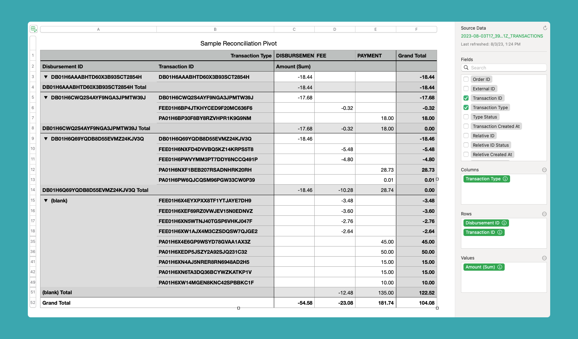The image size is (578, 339).
Task: Collapse group DB01H6CWQ2S4AYF9NGA3JPMTW39J
Action: [46, 98]
